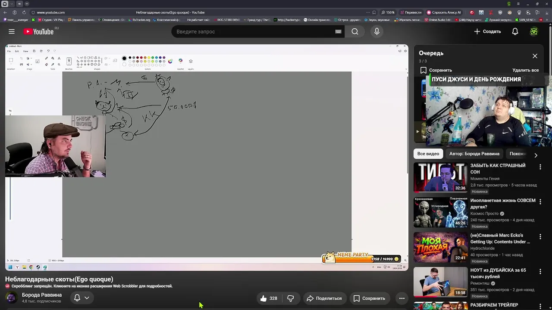Start voice search with the microphone
Screen dimensions: 552x310
377,31
